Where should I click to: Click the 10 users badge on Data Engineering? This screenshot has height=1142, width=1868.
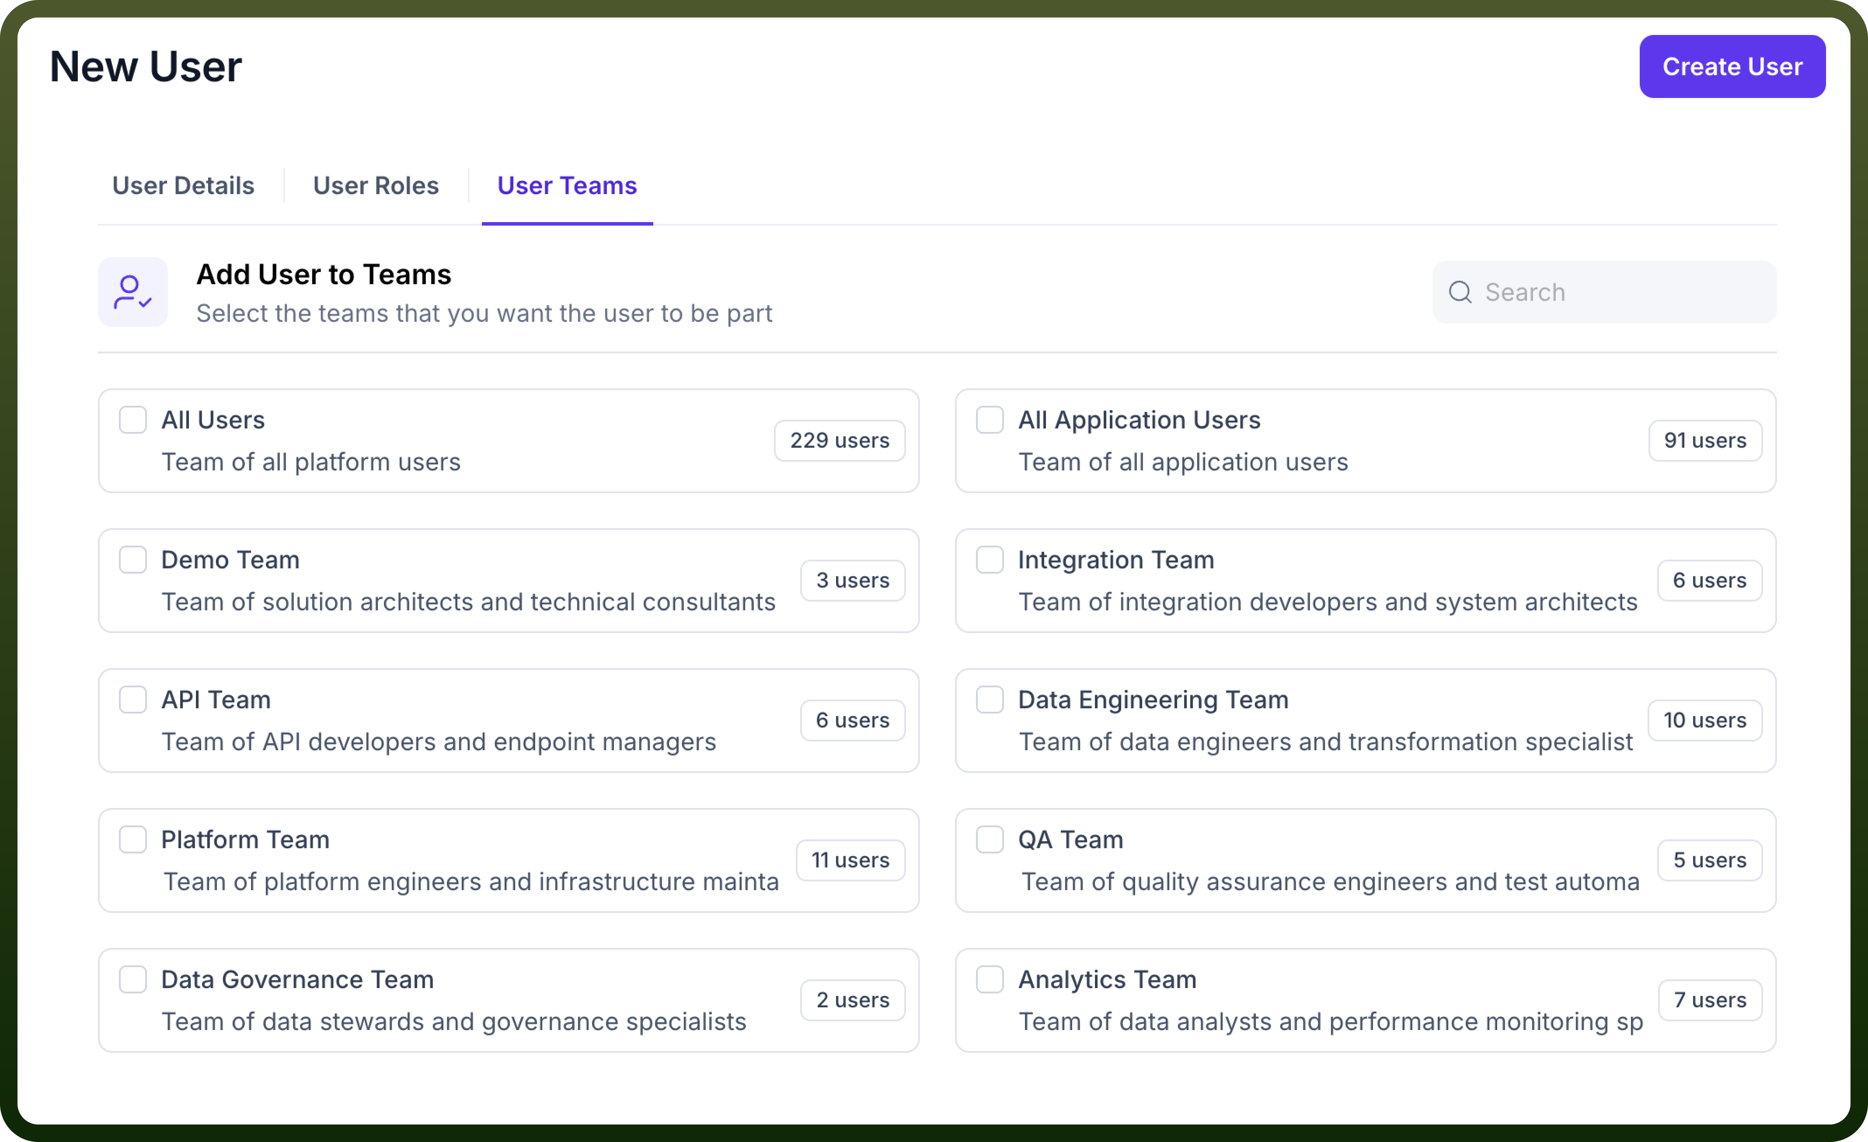tap(1704, 721)
